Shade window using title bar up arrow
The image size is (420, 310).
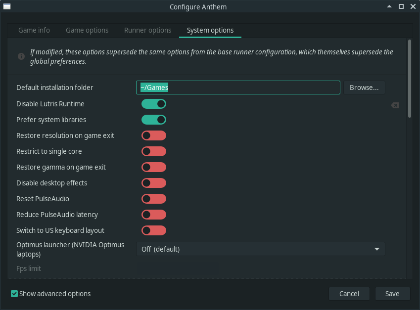click(389, 6)
